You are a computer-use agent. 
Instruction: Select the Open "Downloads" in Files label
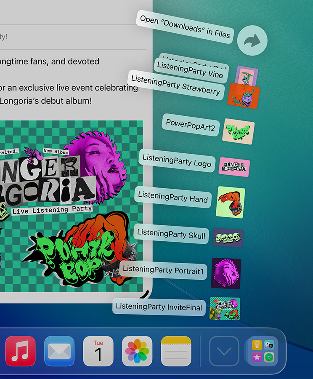tap(185, 26)
